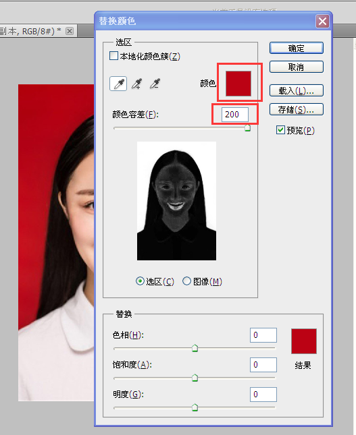Click the 存储 save button
The height and width of the screenshot is (435, 356).
(x=297, y=109)
